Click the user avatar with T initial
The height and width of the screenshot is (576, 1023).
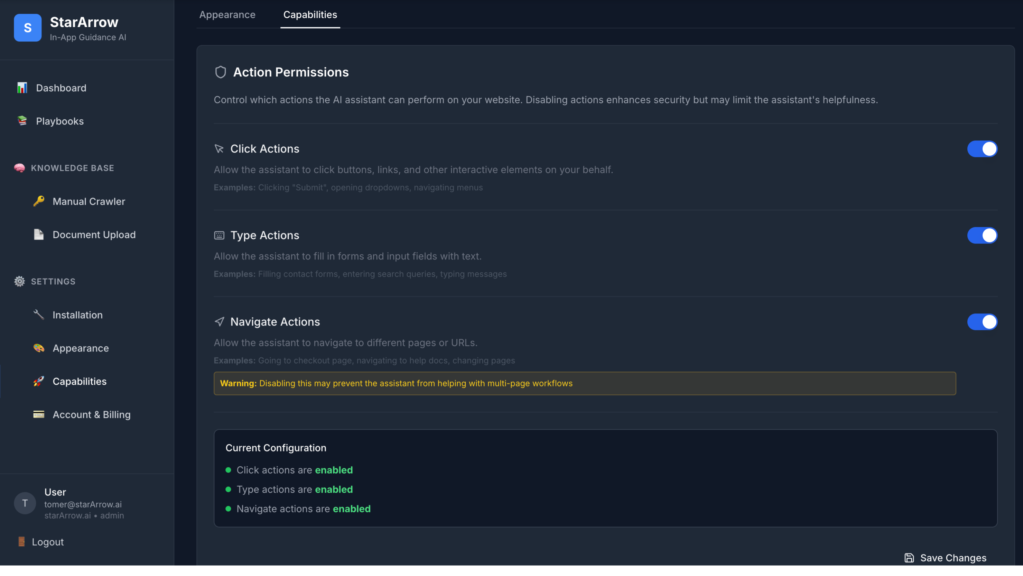25,503
